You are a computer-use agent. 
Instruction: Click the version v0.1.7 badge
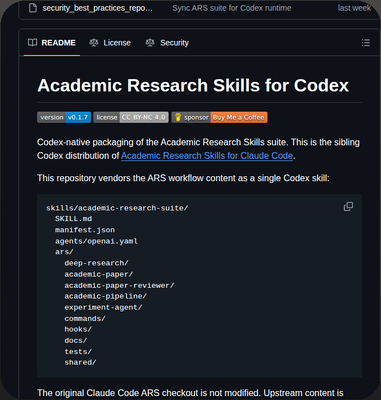pos(64,117)
